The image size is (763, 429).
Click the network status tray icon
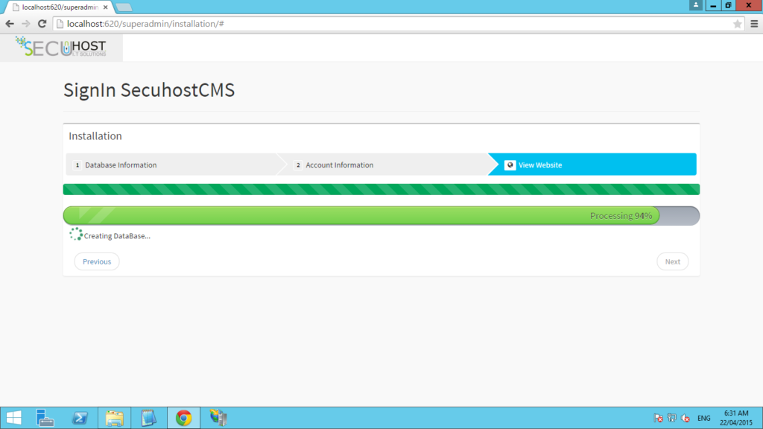tap(672, 418)
